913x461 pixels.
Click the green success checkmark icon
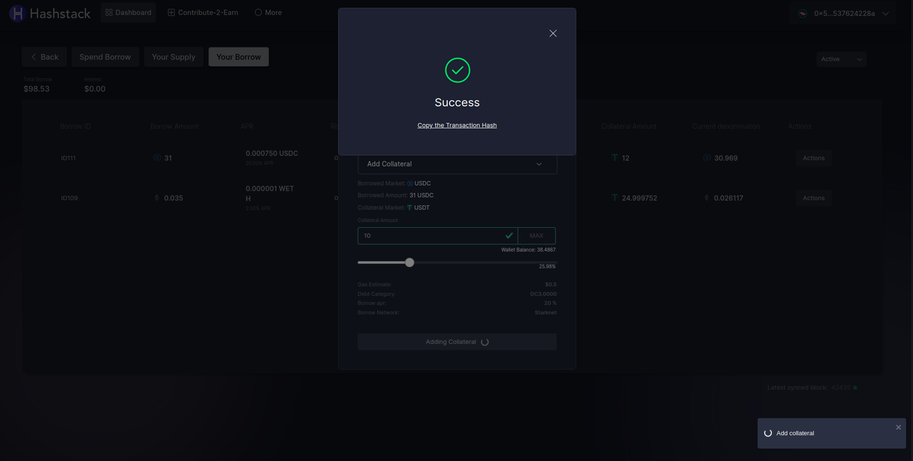coord(457,70)
